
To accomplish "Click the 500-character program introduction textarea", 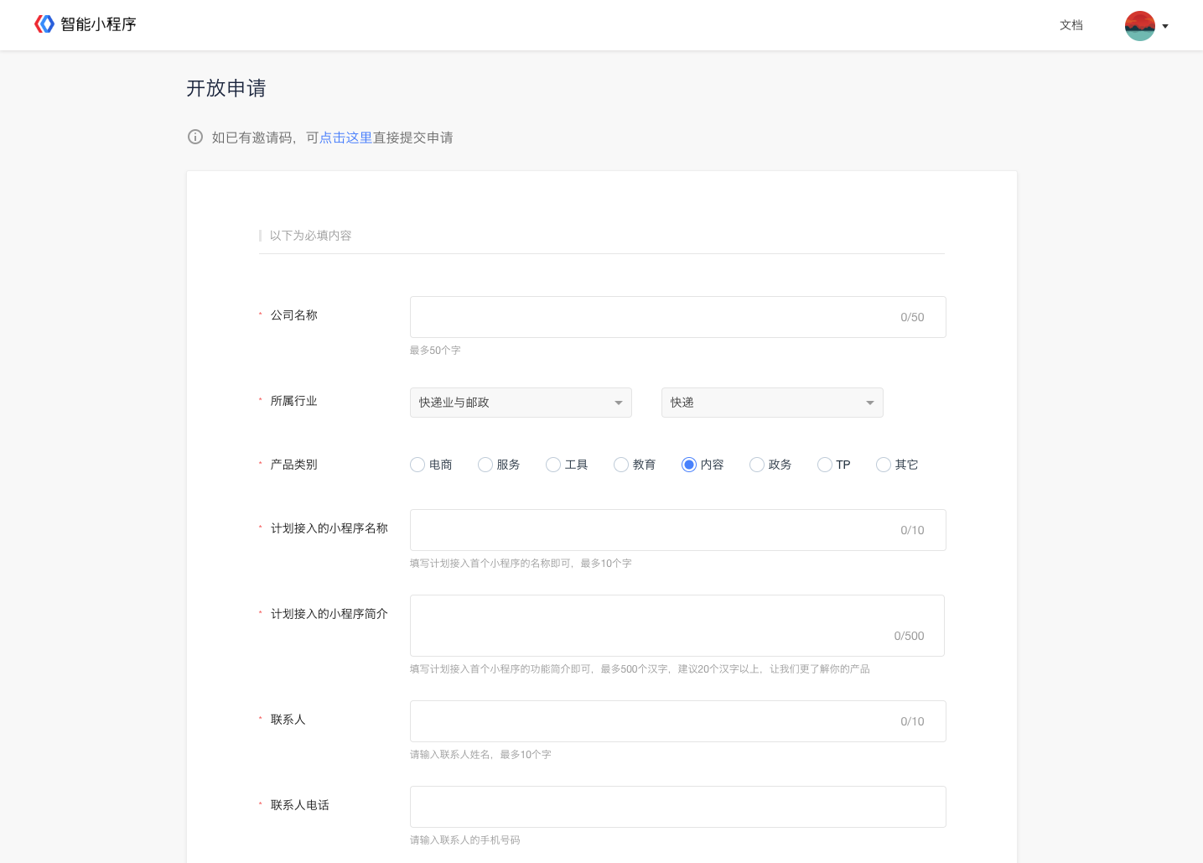I will pyautogui.click(x=677, y=625).
